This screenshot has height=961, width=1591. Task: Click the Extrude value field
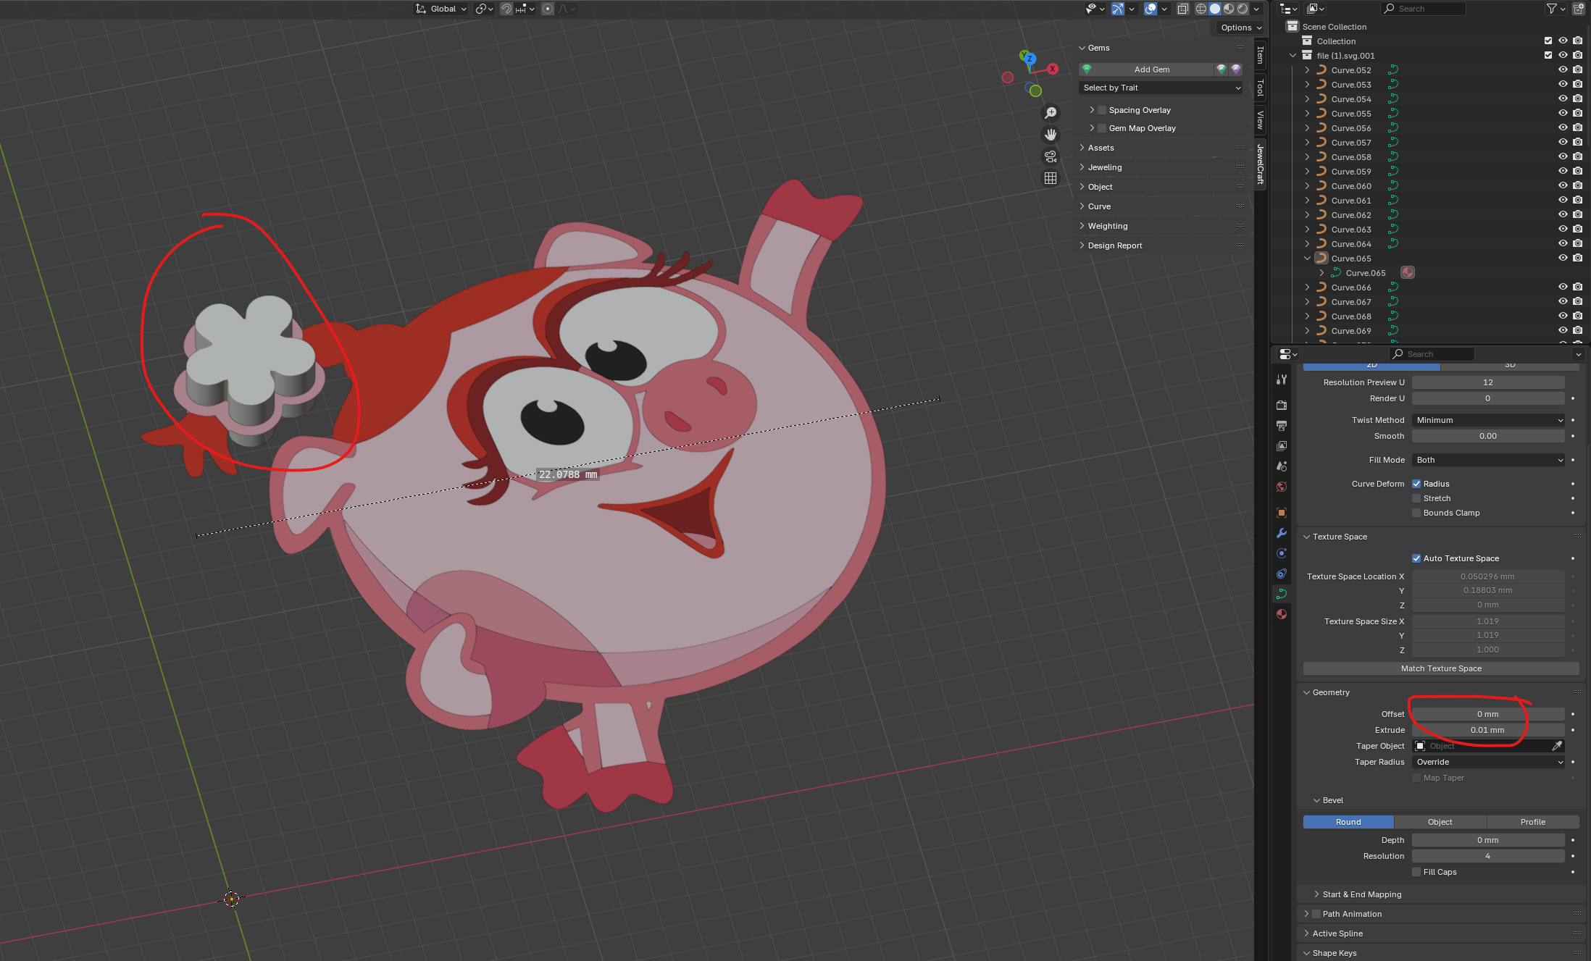click(x=1487, y=730)
